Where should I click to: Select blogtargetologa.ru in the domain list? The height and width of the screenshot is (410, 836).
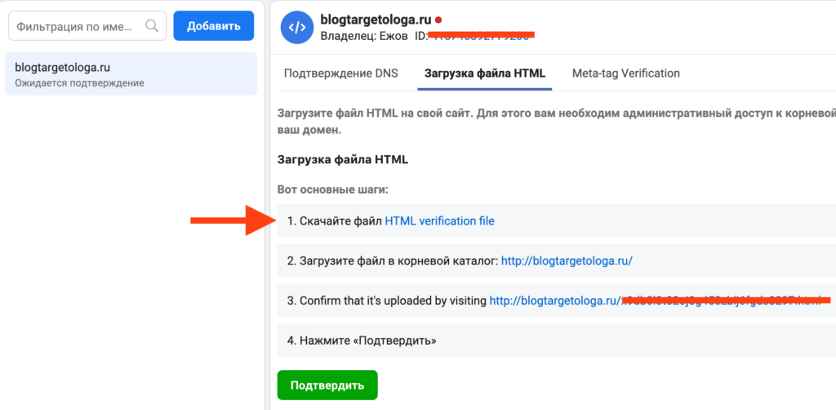pos(63,67)
